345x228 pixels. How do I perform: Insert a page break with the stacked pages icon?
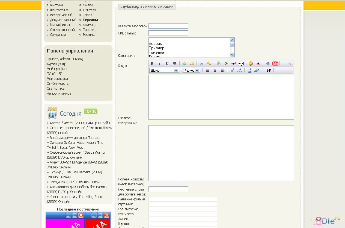click(x=249, y=70)
